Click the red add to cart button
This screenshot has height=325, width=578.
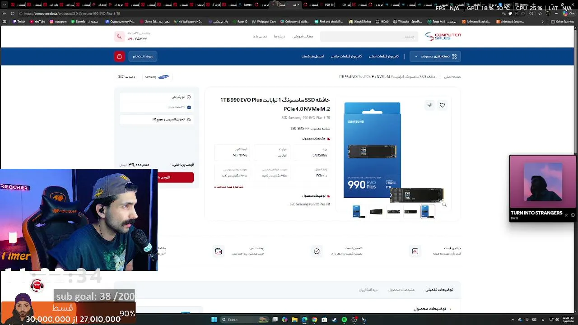[x=176, y=177]
